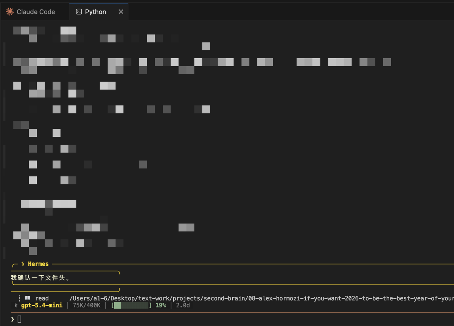The image size is (454, 326).
Task: Click the book icon beside read
Action: pyautogui.click(x=28, y=298)
